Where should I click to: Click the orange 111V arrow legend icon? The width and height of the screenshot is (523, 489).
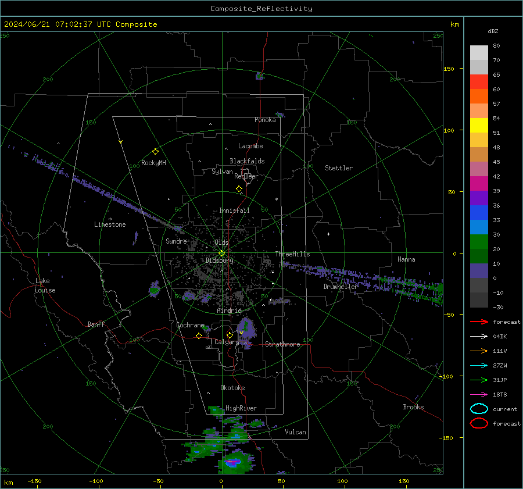(x=479, y=351)
